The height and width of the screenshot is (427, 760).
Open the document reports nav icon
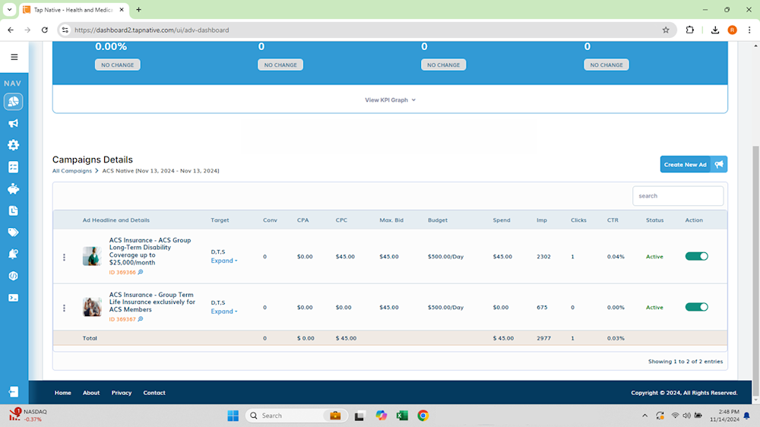point(13,210)
